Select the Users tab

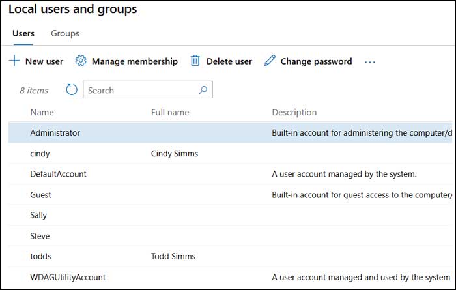23,33
